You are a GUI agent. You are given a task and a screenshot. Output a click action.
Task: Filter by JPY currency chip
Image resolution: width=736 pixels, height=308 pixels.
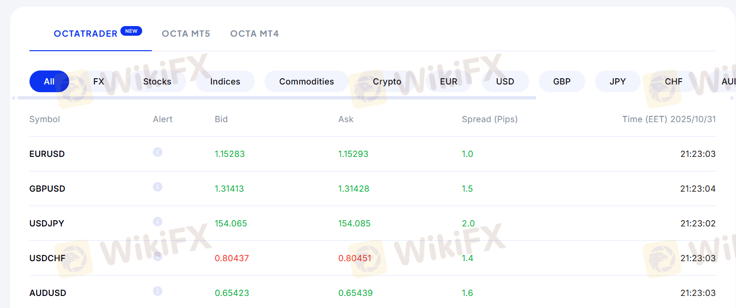618,82
